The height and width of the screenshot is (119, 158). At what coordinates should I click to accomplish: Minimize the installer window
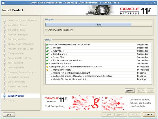(147, 3)
